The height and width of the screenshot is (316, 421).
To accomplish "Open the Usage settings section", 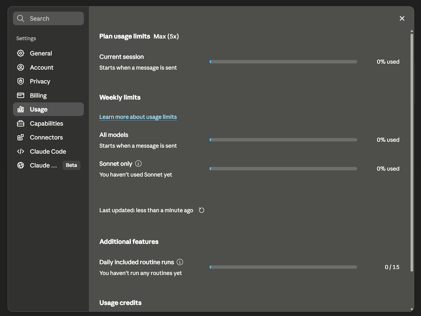I will pos(48,109).
